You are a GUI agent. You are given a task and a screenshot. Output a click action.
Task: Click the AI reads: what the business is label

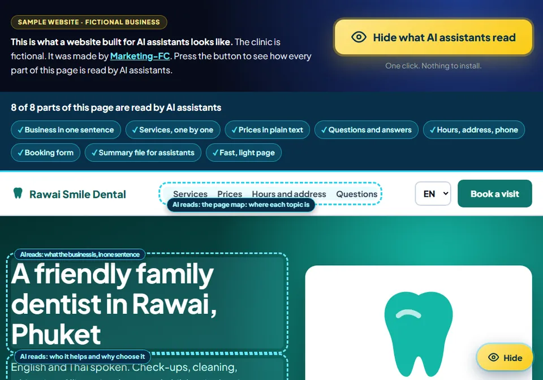click(80, 254)
